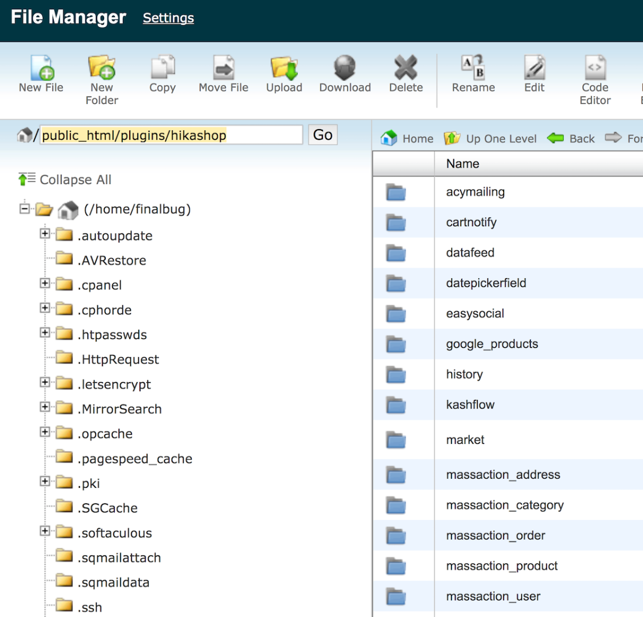Expand the .softaculous folder node
The height and width of the screenshot is (617, 643).
pos(45,531)
